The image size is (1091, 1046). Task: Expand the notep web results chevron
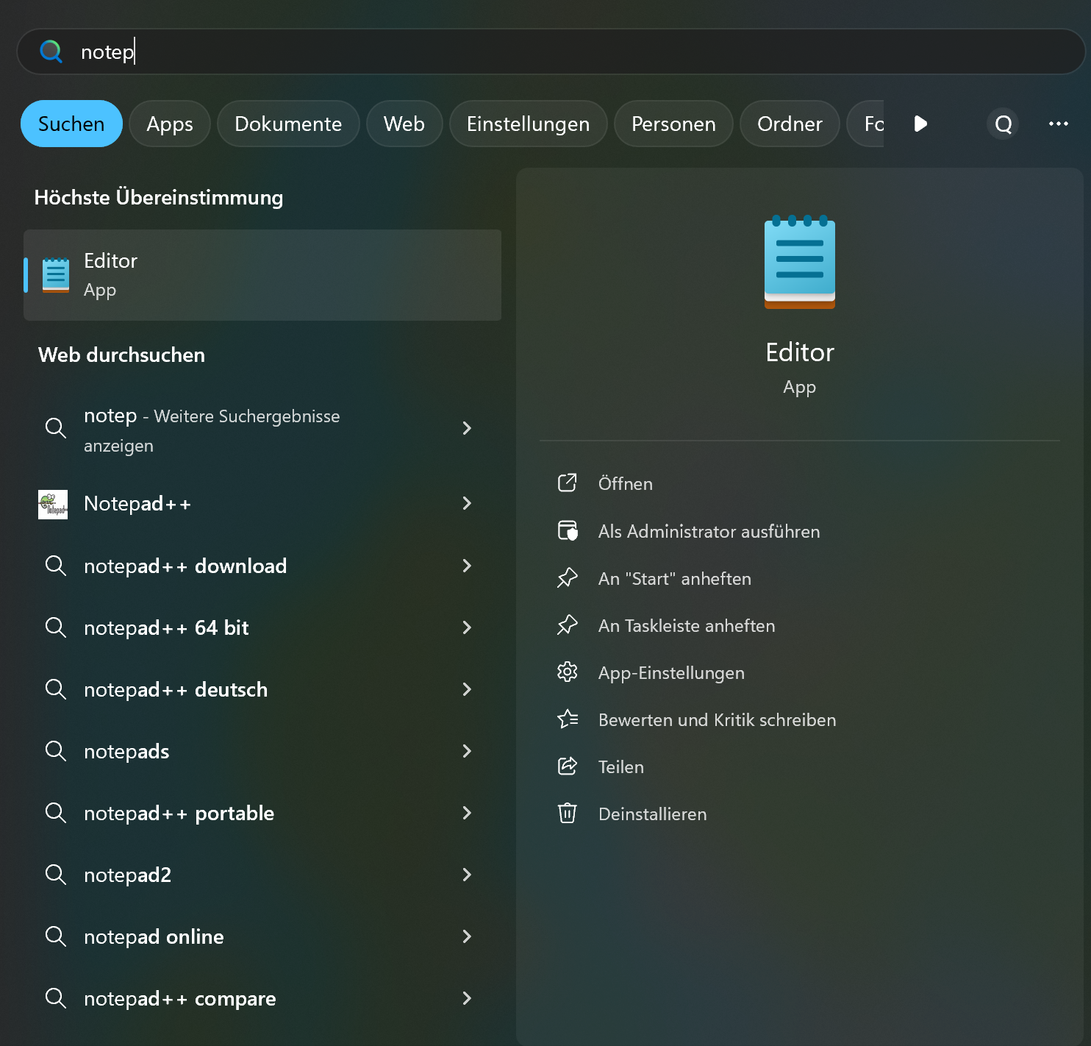[467, 428]
